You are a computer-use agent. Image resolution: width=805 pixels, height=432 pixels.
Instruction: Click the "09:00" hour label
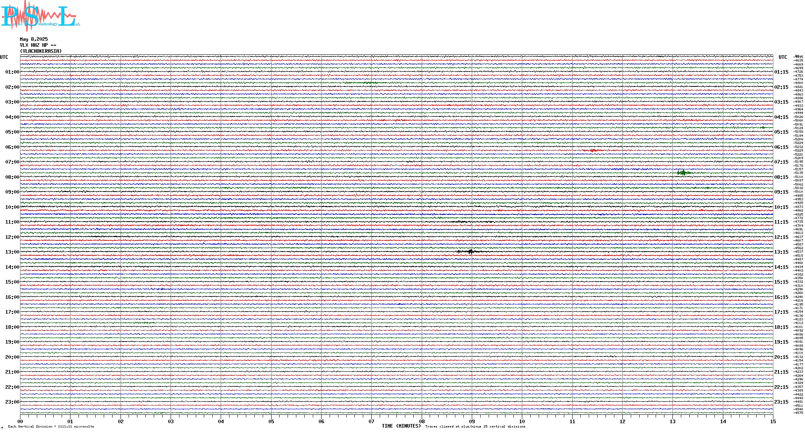[12, 192]
